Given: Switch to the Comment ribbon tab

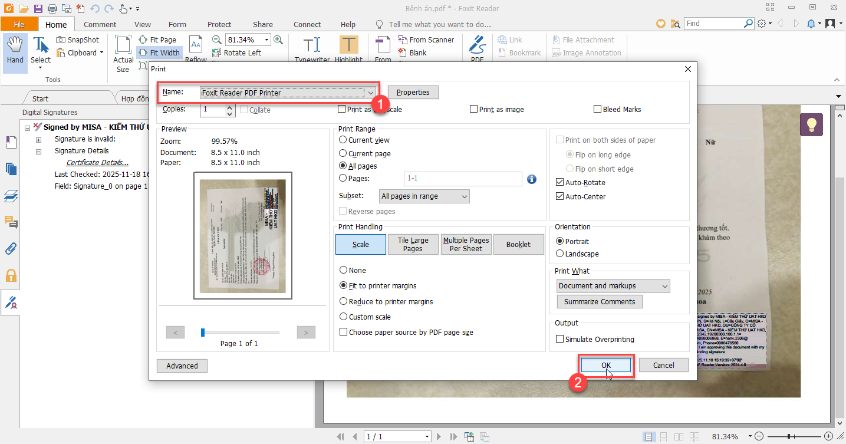Looking at the screenshot, I should (100, 24).
